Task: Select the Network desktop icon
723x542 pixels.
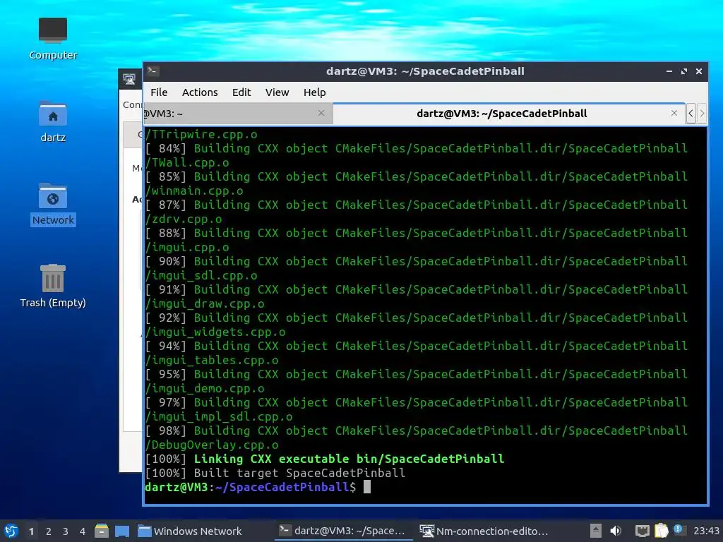Action: tap(53, 204)
